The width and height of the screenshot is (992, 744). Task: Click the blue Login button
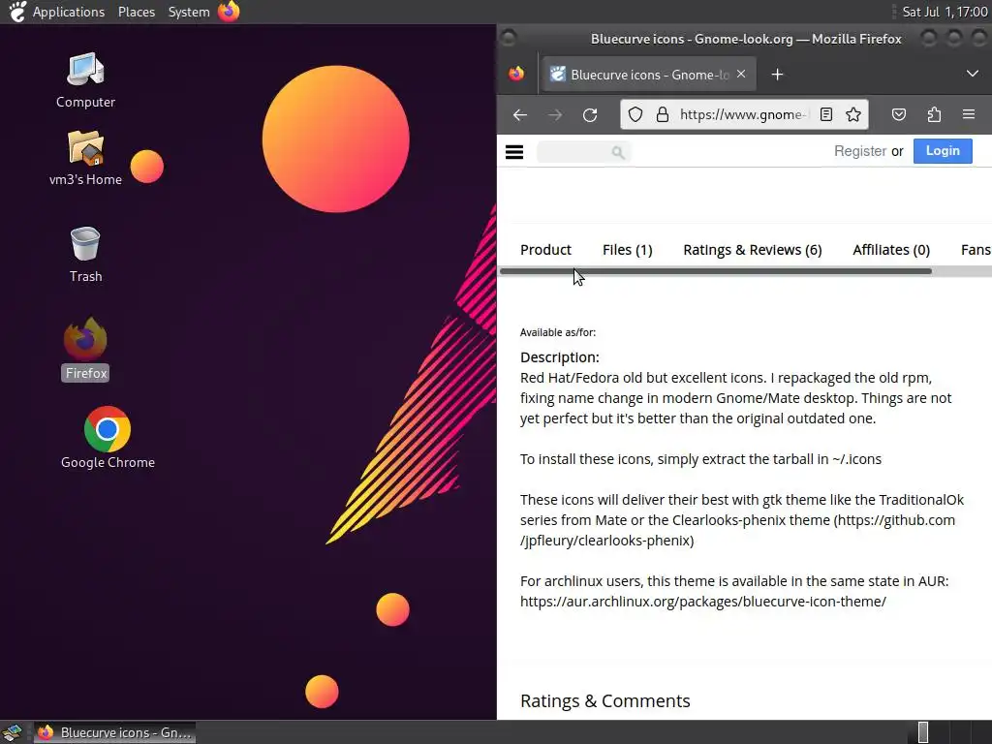click(x=943, y=151)
